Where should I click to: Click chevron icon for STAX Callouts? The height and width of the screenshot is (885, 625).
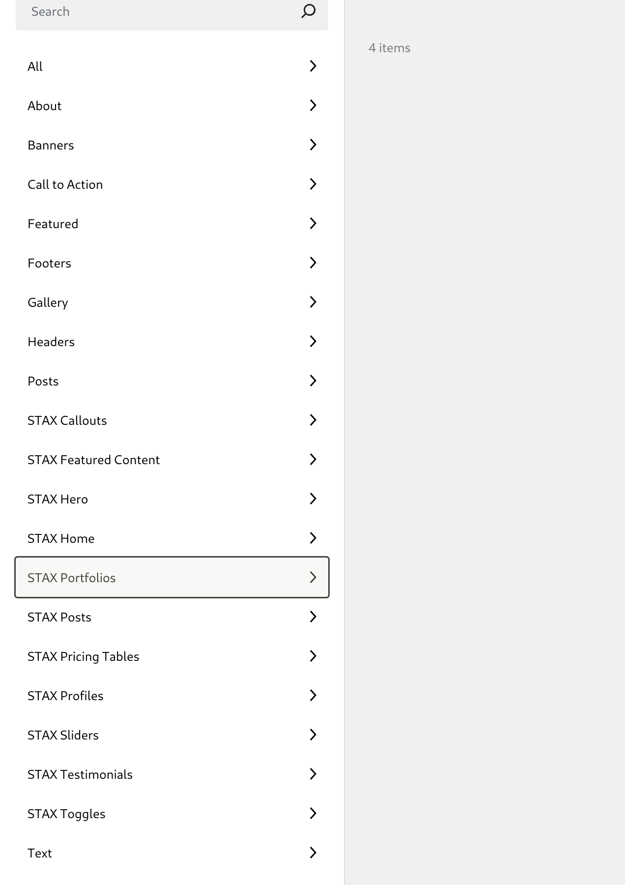coord(313,420)
